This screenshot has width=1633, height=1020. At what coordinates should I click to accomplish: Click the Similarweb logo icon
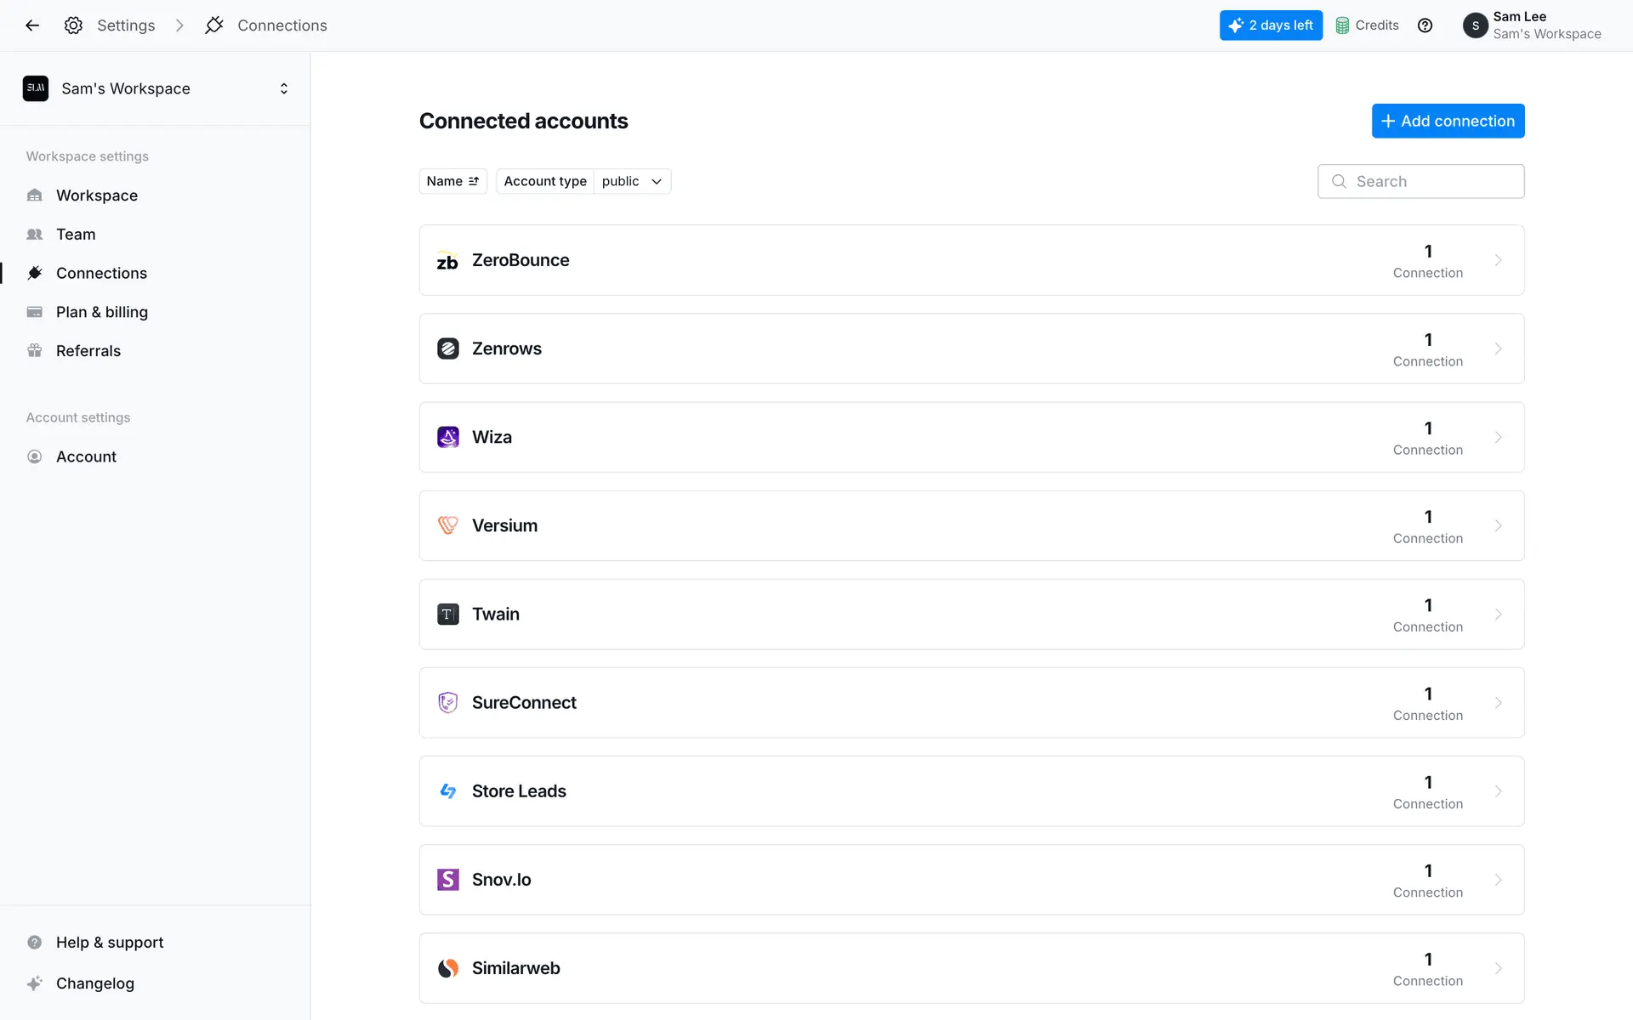pyautogui.click(x=447, y=968)
